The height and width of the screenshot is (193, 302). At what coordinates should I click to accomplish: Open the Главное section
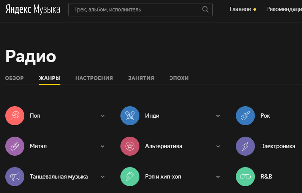point(240,9)
